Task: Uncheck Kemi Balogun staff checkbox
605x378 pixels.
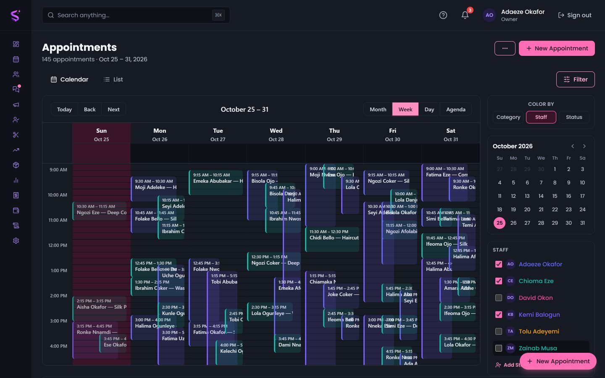Action: coord(499,315)
